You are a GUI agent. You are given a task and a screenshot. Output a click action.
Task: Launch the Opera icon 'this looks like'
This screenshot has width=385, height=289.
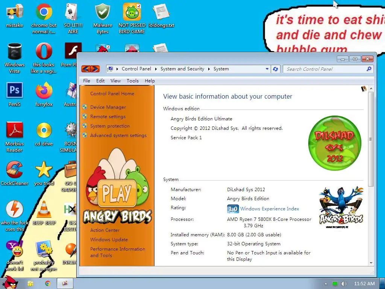coord(44,58)
